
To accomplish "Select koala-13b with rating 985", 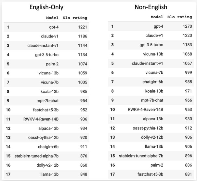I will click(49, 91).
